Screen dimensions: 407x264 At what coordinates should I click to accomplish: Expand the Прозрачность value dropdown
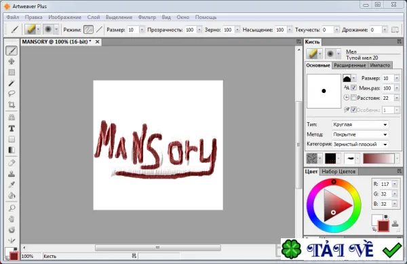click(199, 30)
